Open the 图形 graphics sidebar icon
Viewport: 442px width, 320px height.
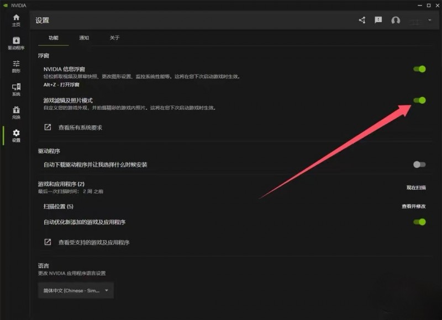click(16, 66)
